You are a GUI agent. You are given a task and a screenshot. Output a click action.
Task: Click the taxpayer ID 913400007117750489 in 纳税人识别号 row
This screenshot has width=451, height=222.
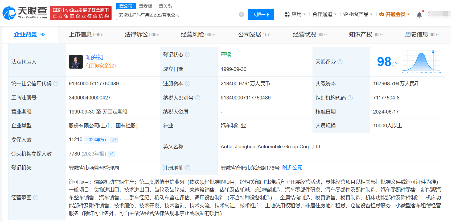pos(245,98)
